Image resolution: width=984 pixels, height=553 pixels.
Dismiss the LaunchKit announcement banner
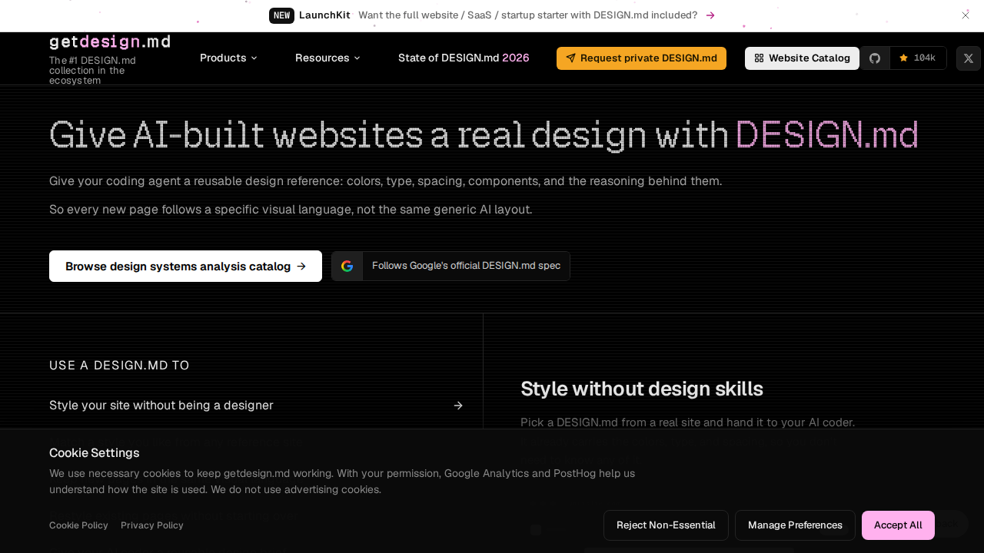click(966, 15)
